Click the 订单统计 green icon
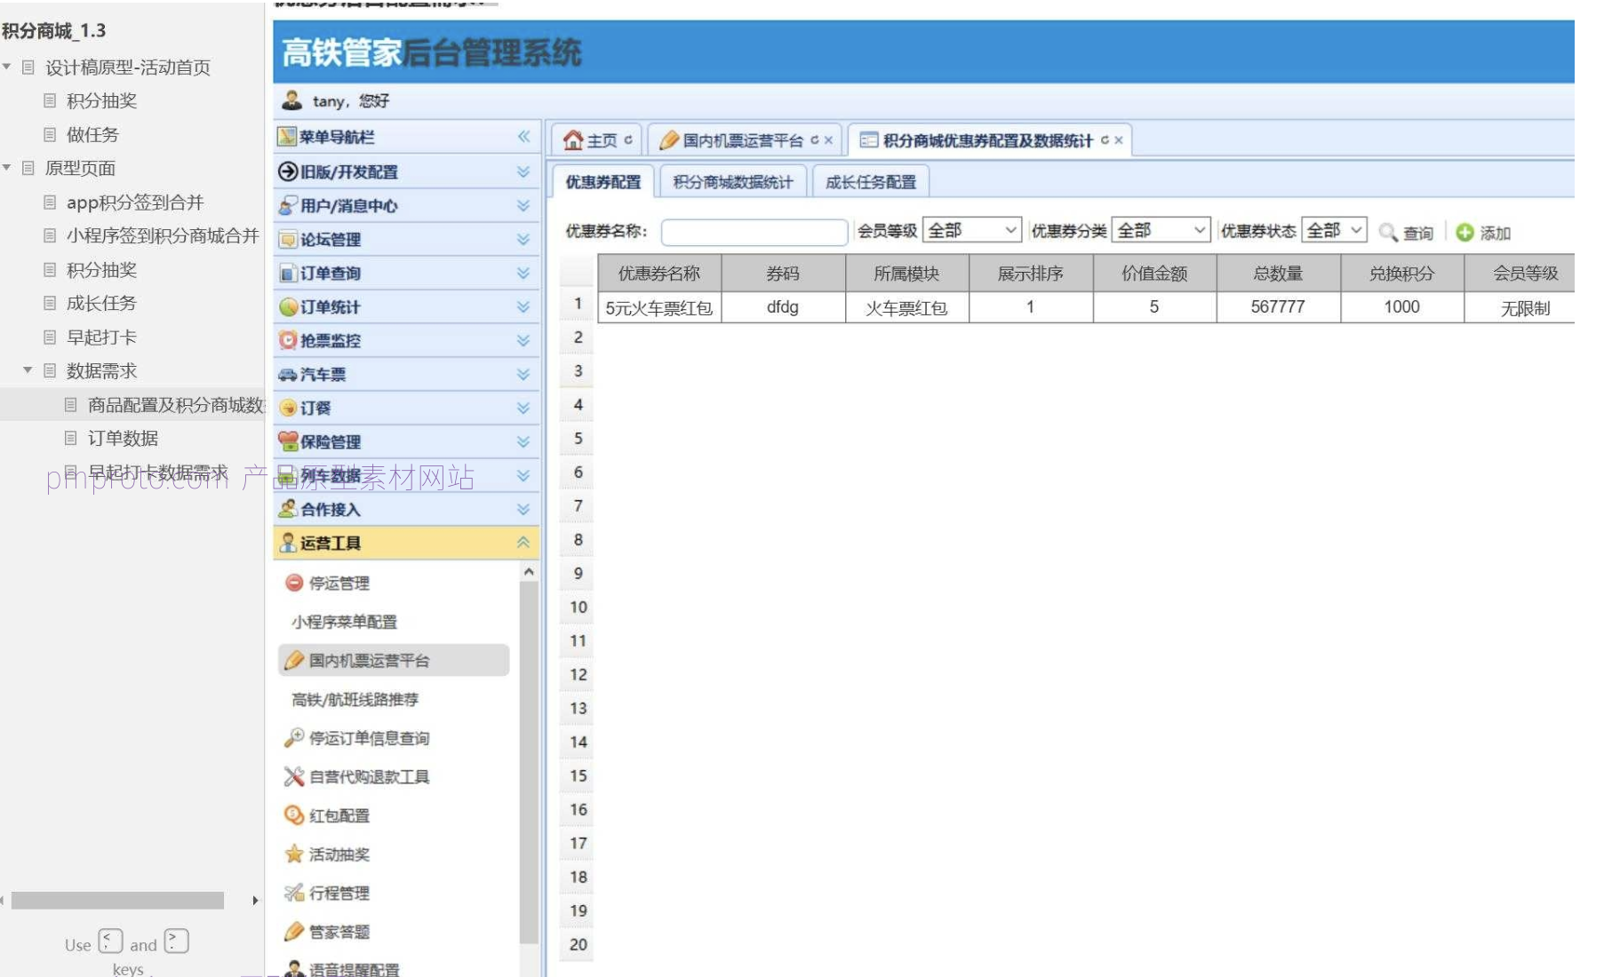Viewport: 1612px width, 977px height. [x=288, y=307]
